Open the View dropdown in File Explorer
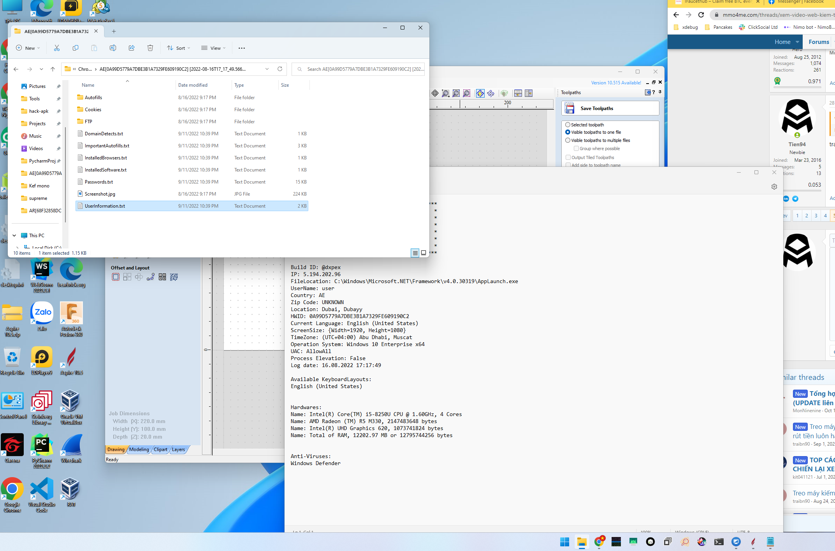835x551 pixels. coord(213,48)
